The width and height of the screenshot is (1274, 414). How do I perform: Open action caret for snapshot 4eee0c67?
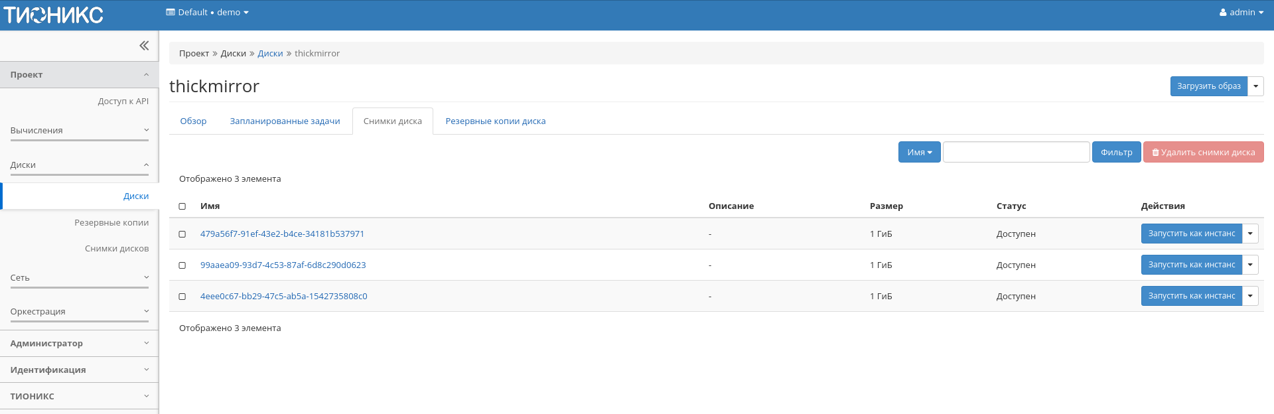click(x=1250, y=296)
